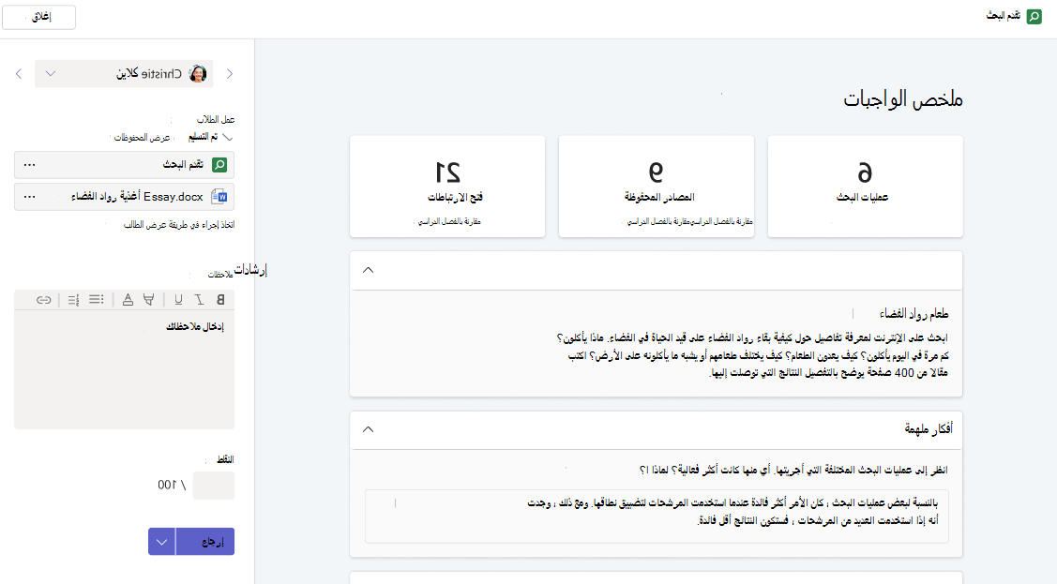Click the 9 المصادر المحفوظة card

656,187
